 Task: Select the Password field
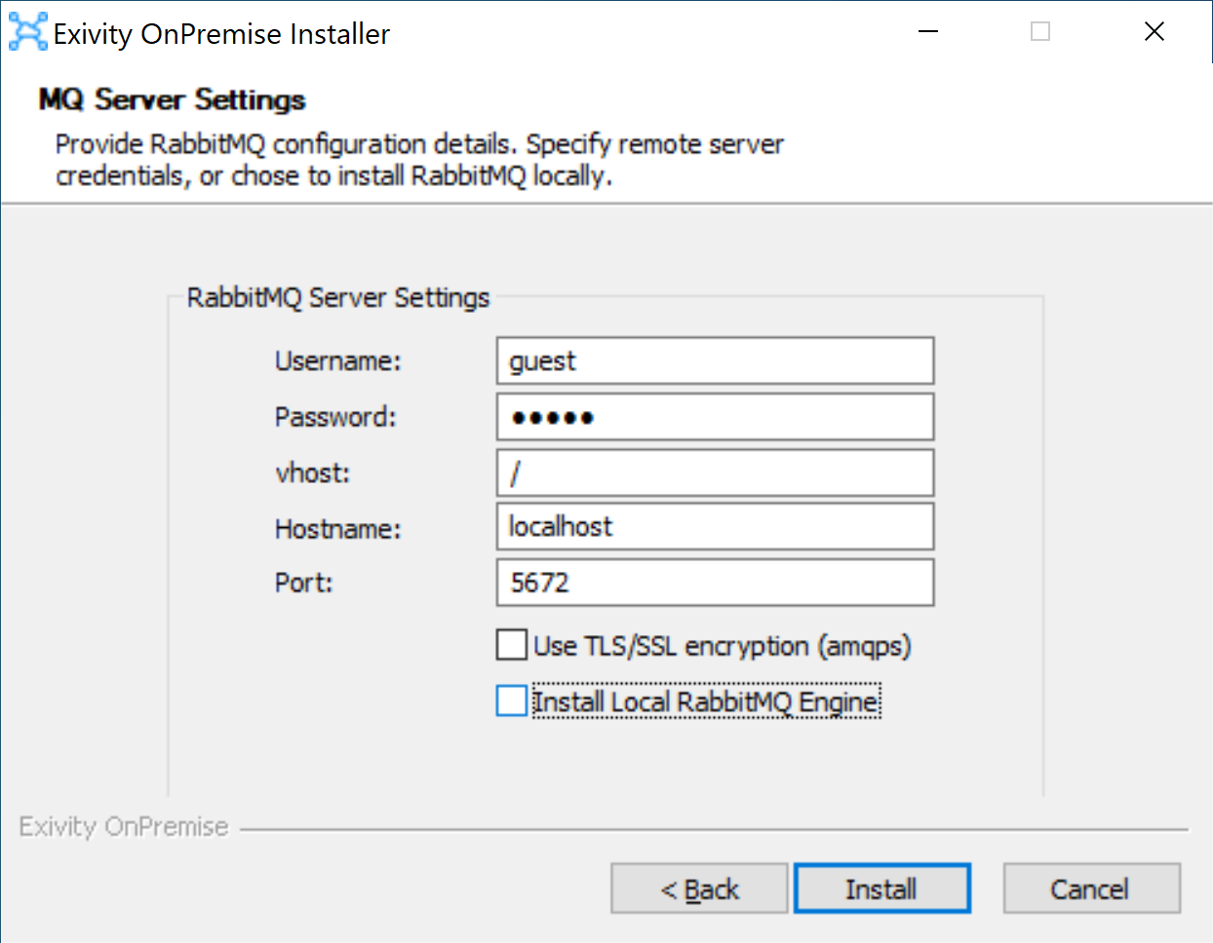point(715,417)
